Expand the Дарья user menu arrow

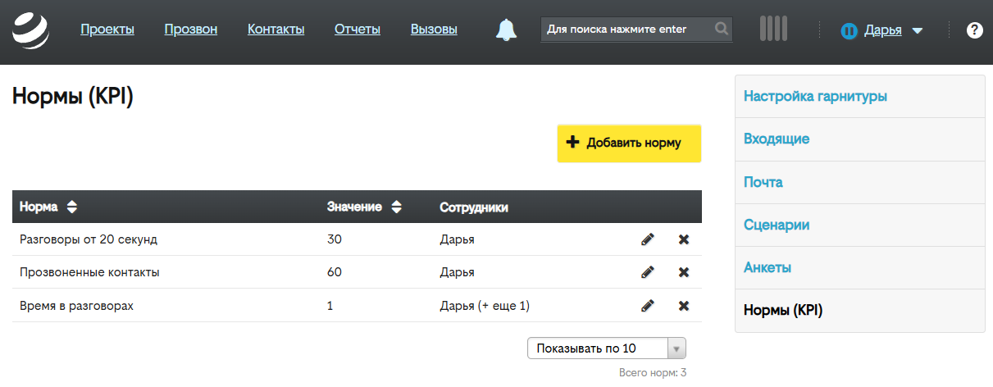(x=917, y=31)
